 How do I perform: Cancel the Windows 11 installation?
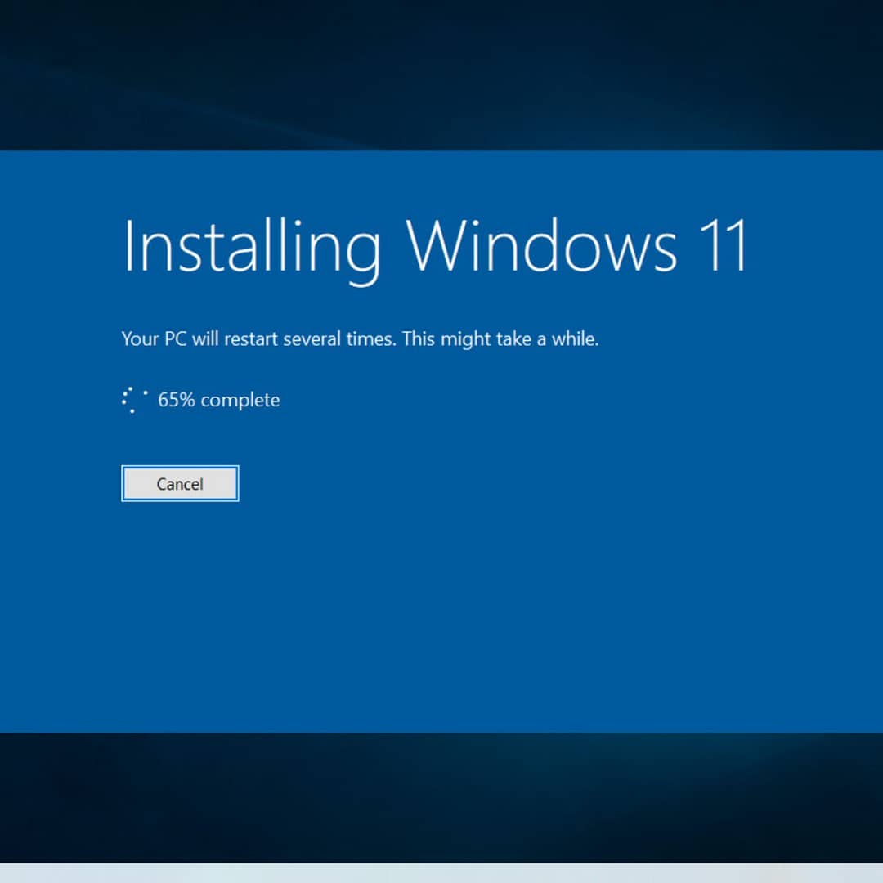pyautogui.click(x=180, y=483)
